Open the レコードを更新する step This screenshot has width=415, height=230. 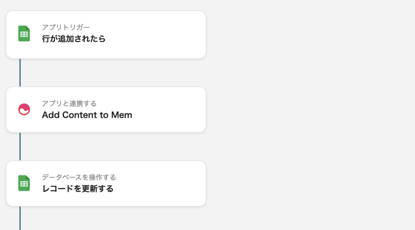pos(78,189)
